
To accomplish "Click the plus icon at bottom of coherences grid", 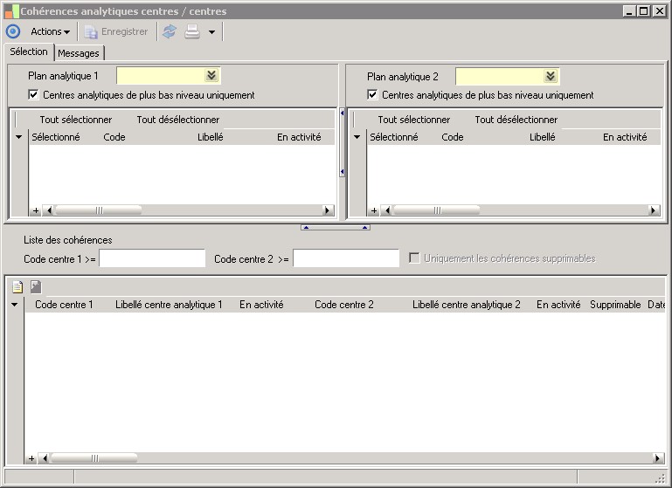I will point(31,458).
